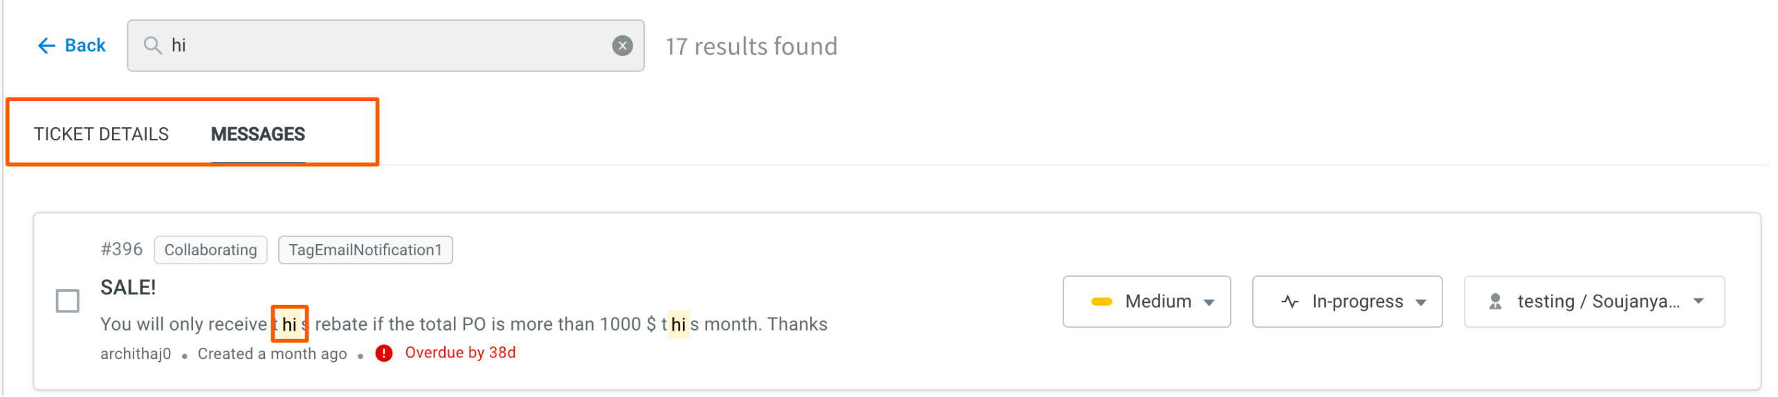Click the TagEmailNotification1 tag
Image resolution: width=1778 pixels, height=397 pixels.
tap(365, 250)
